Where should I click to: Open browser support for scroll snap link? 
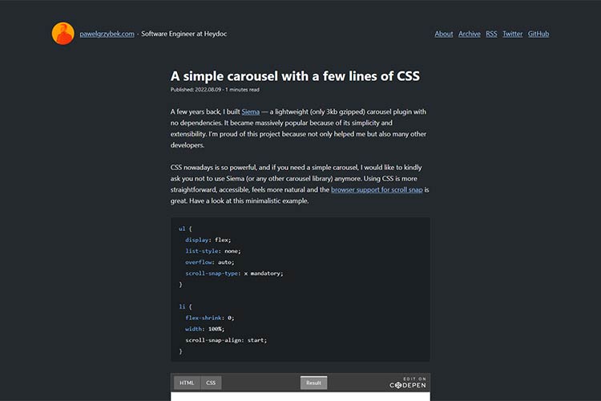(x=376, y=189)
